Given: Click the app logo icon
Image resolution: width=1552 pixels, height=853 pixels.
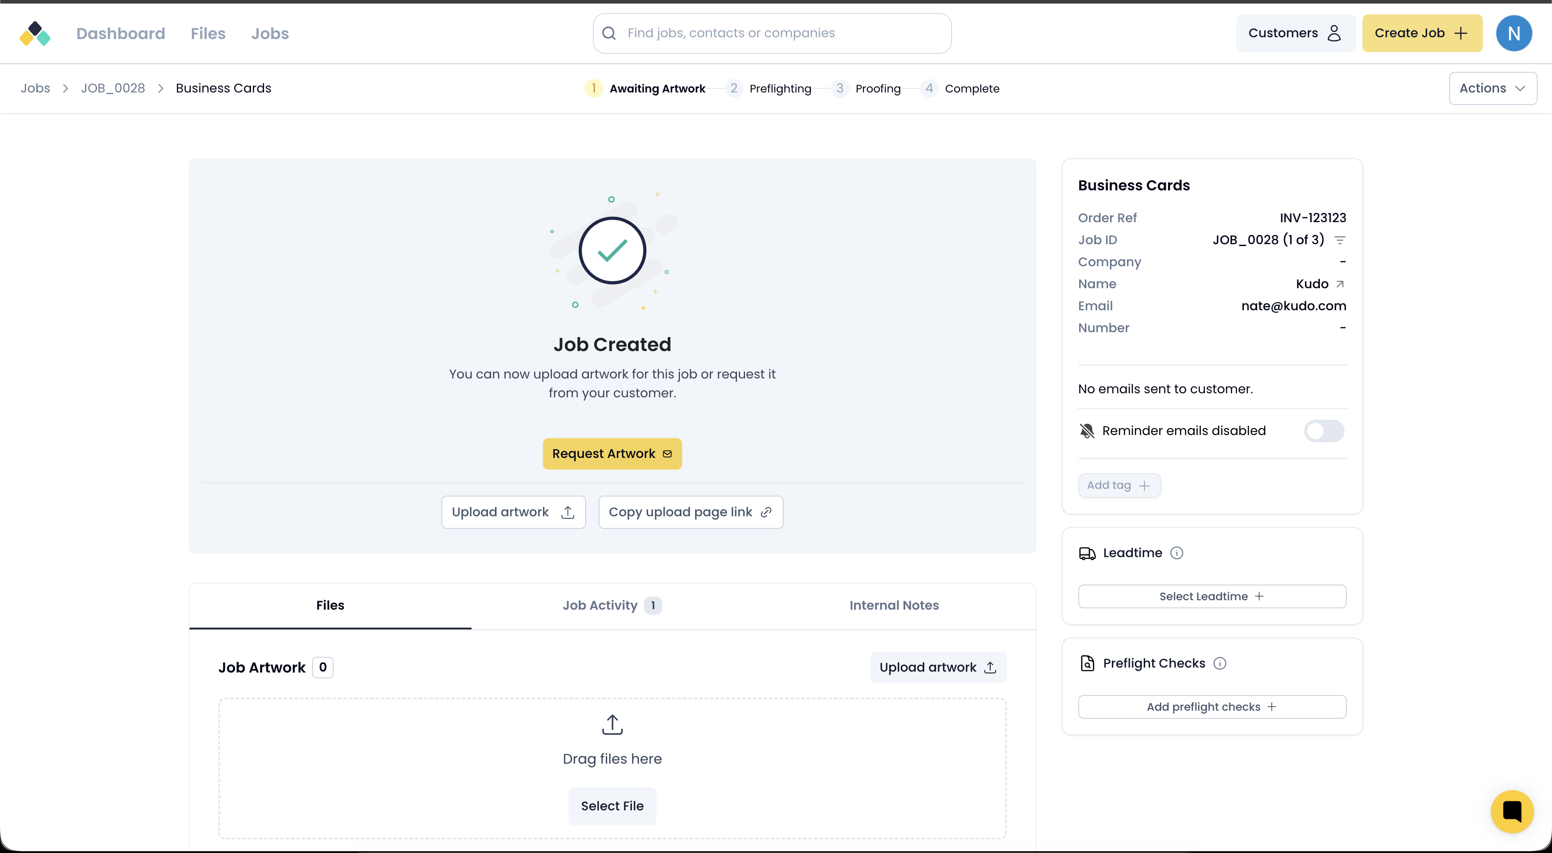Looking at the screenshot, I should click(x=35, y=34).
